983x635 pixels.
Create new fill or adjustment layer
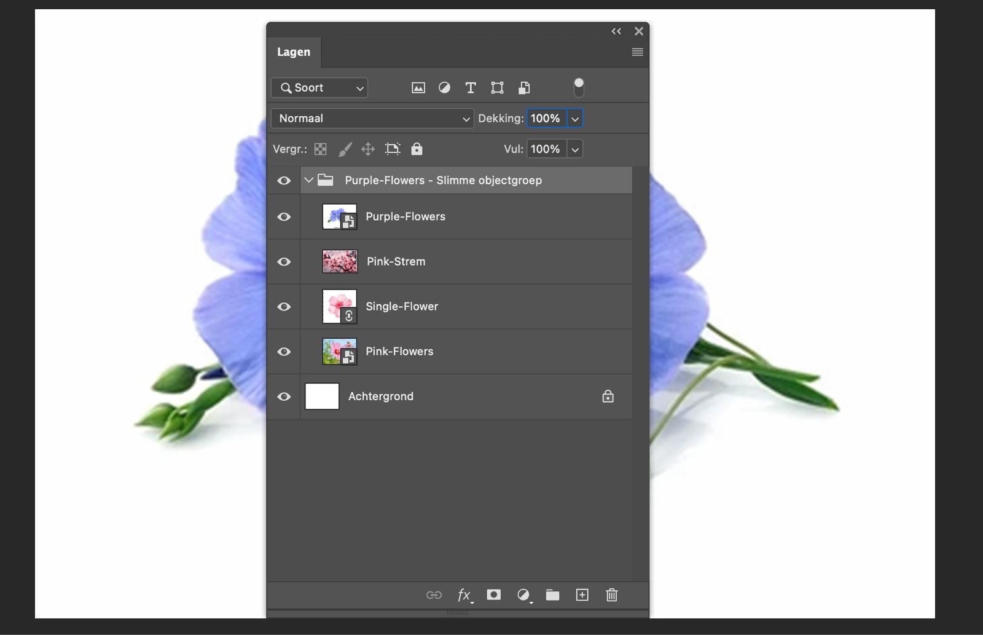point(523,595)
